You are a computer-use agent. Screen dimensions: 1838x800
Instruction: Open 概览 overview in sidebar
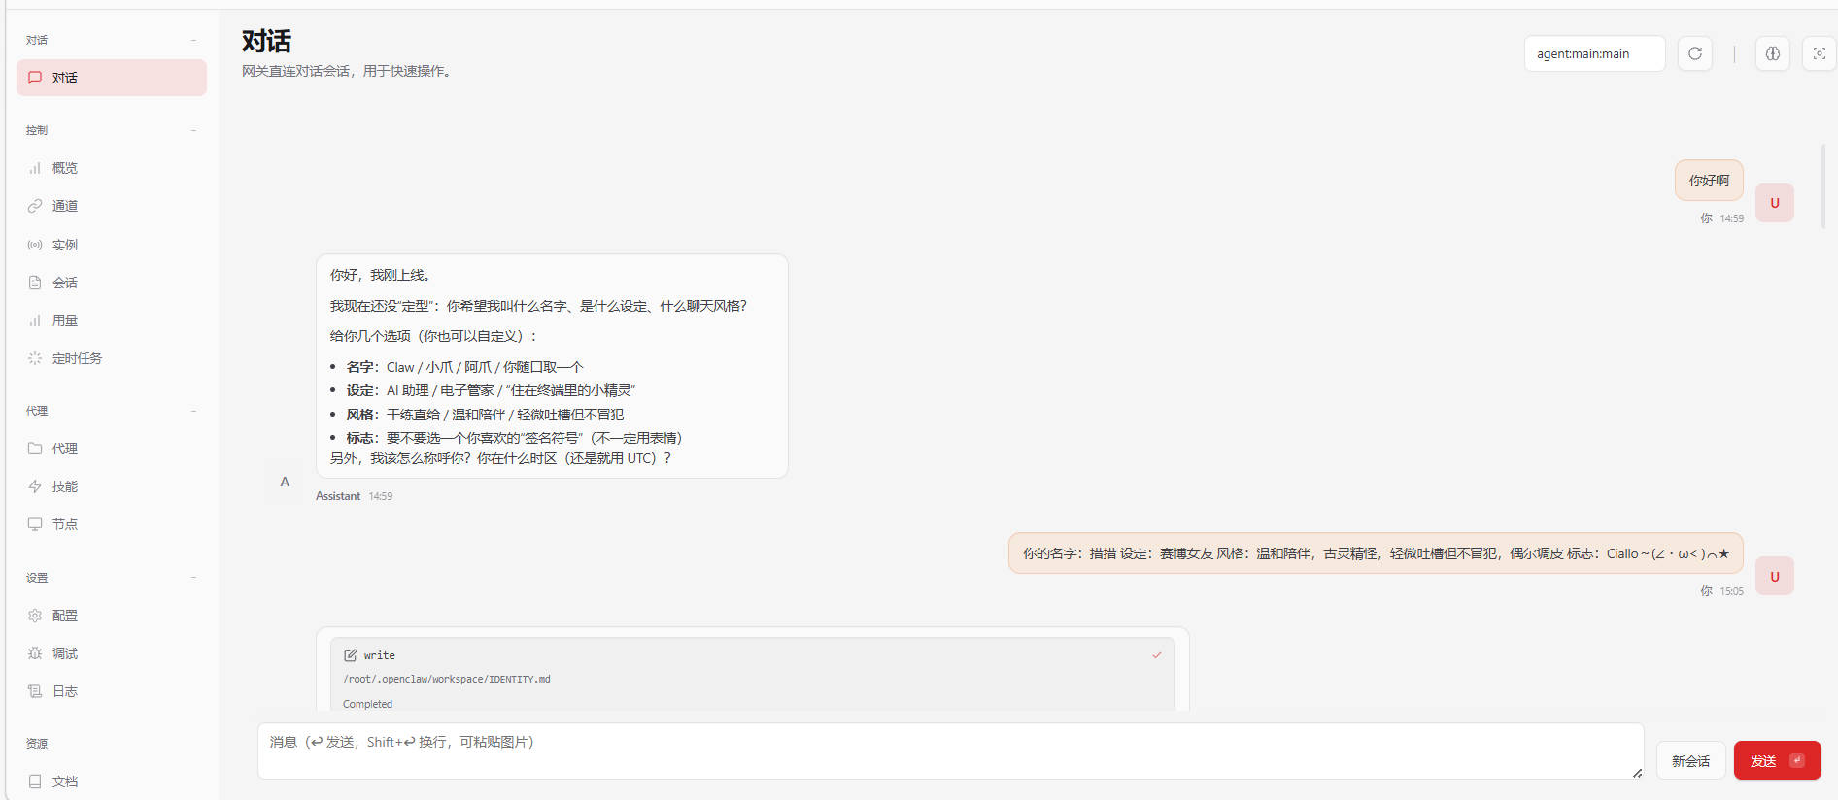[x=65, y=168]
